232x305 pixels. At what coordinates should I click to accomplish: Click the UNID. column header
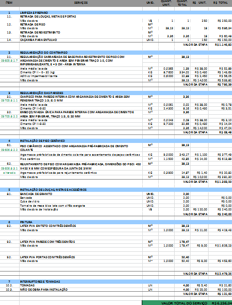150,3
